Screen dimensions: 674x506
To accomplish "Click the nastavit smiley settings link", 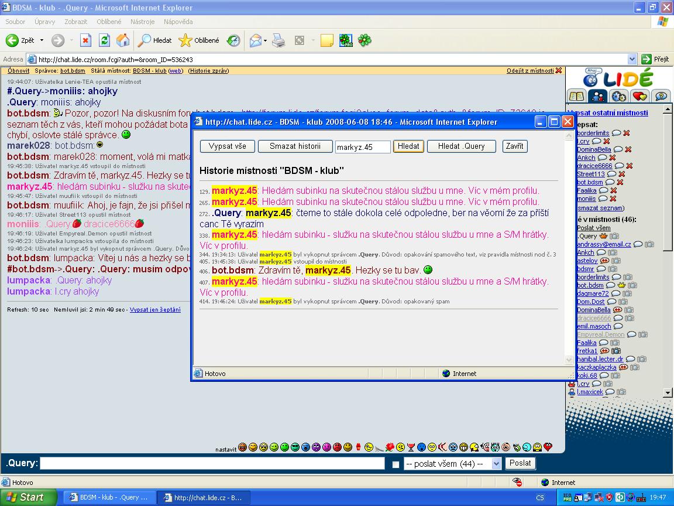I will click(x=226, y=449).
